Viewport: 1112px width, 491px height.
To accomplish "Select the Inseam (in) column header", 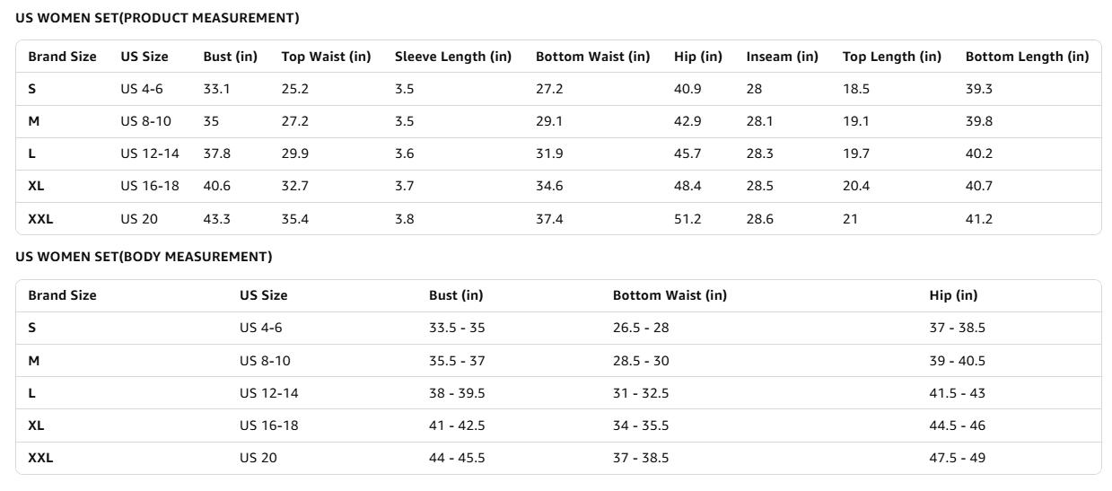I will pyautogui.click(x=782, y=57).
